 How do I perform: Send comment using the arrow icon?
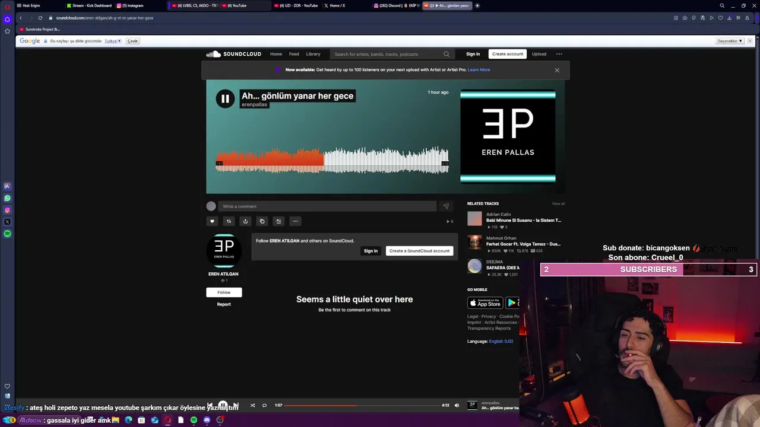[x=446, y=206]
